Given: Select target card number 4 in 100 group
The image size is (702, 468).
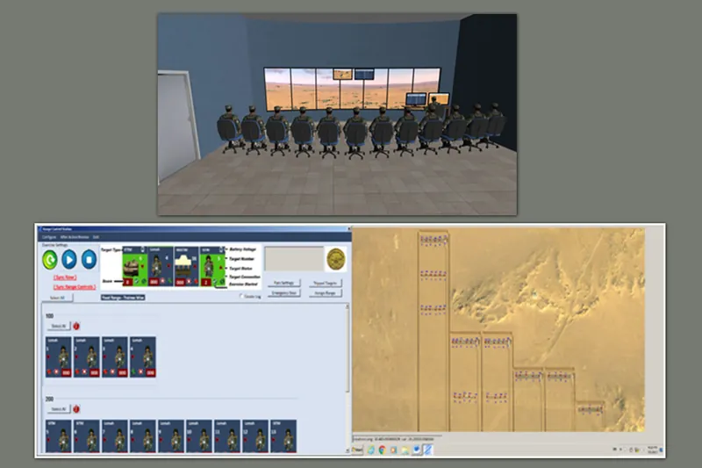Looking at the screenshot, I should 143,357.
